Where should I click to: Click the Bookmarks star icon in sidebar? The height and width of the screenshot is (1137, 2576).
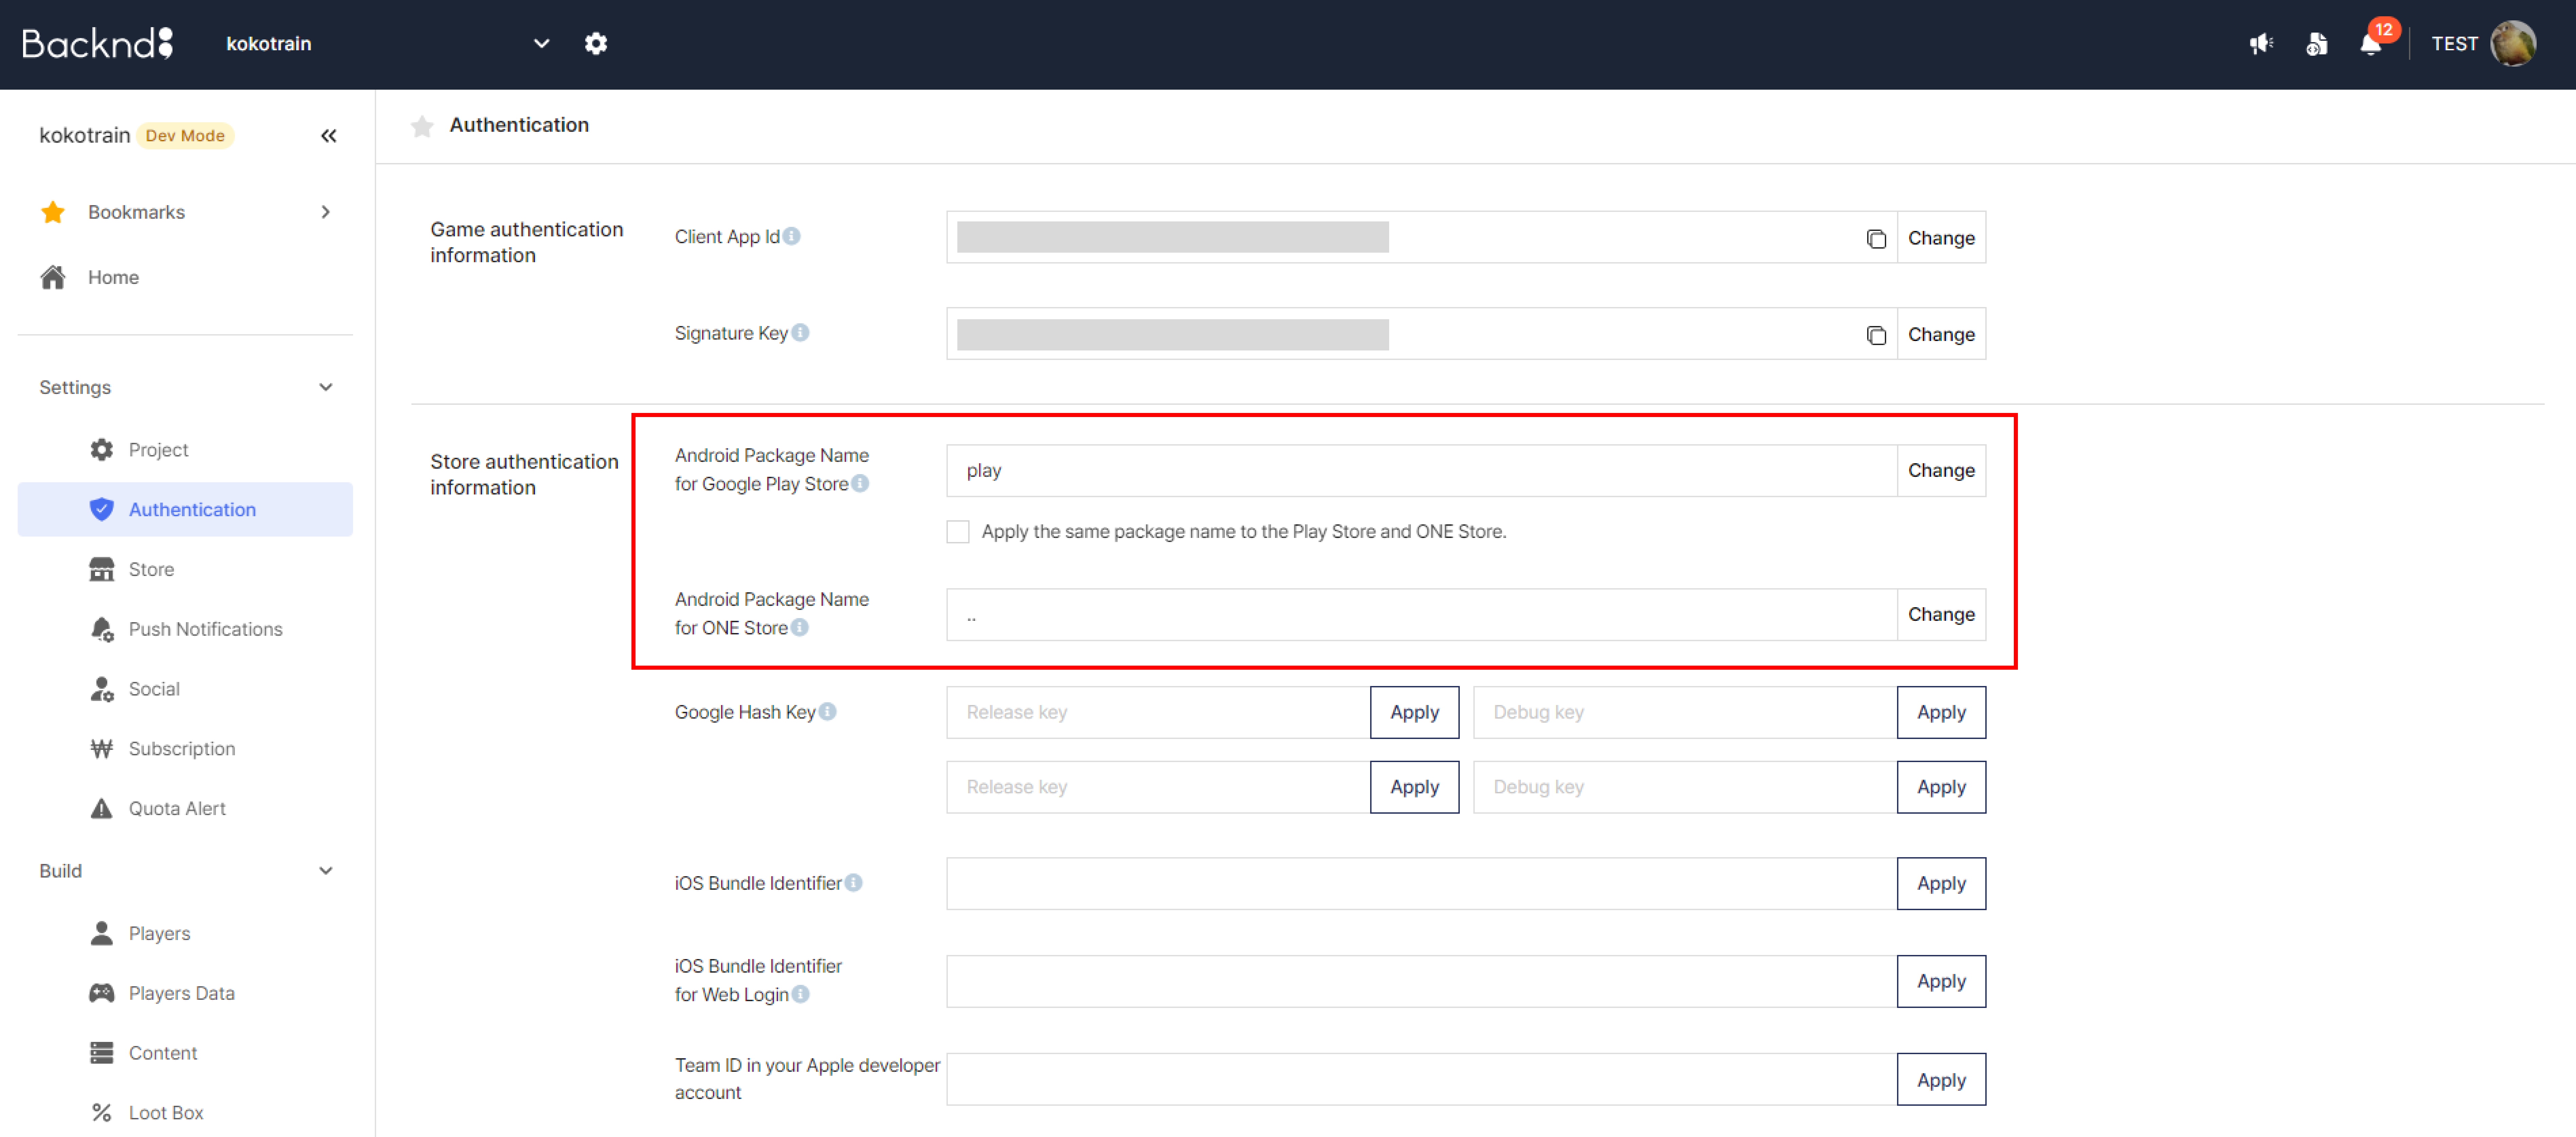coord(53,212)
